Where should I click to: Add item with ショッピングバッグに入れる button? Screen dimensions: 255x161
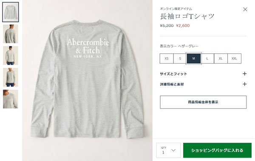coord(217,150)
